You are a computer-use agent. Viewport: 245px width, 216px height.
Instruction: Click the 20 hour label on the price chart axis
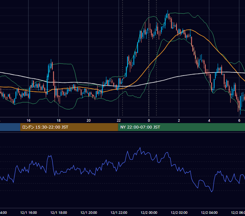[89, 121]
